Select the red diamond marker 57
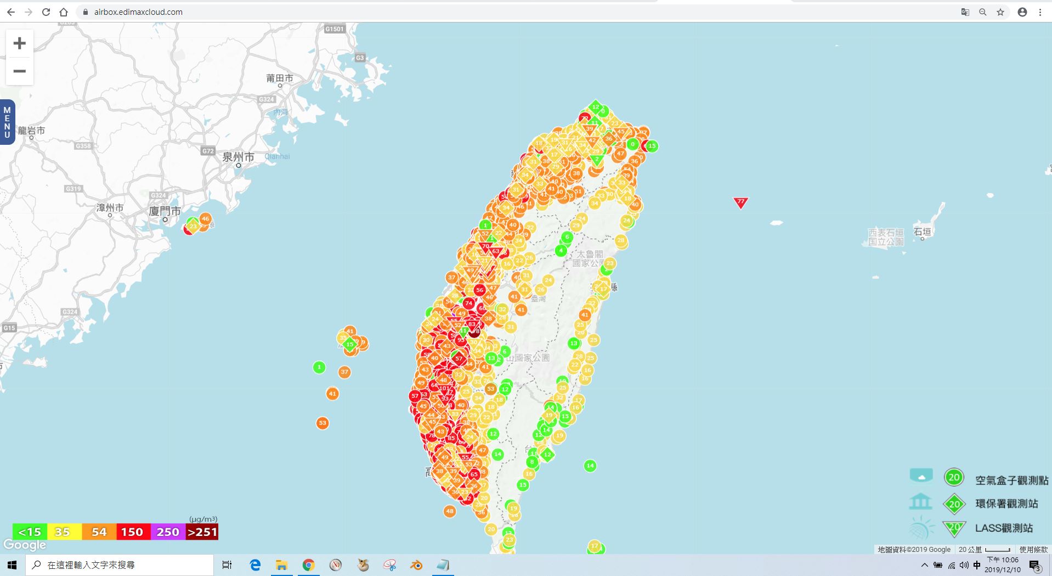Image resolution: width=1052 pixels, height=576 pixels. pyautogui.click(x=459, y=358)
